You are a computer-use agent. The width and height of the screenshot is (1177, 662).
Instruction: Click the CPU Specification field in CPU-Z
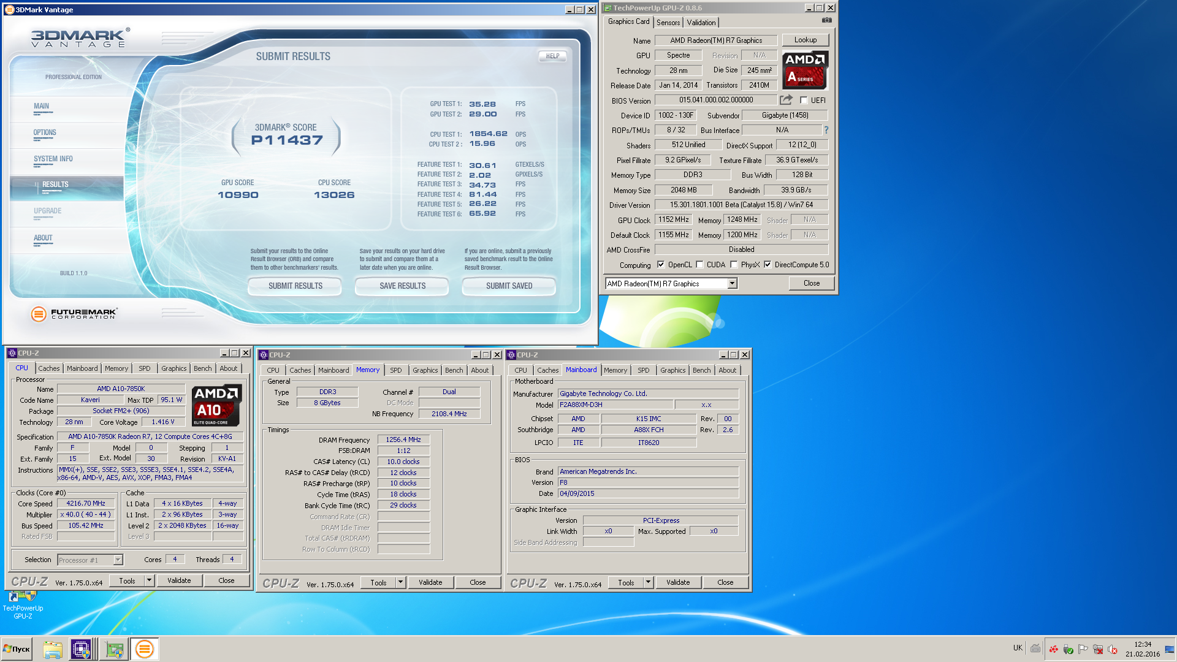(x=150, y=436)
